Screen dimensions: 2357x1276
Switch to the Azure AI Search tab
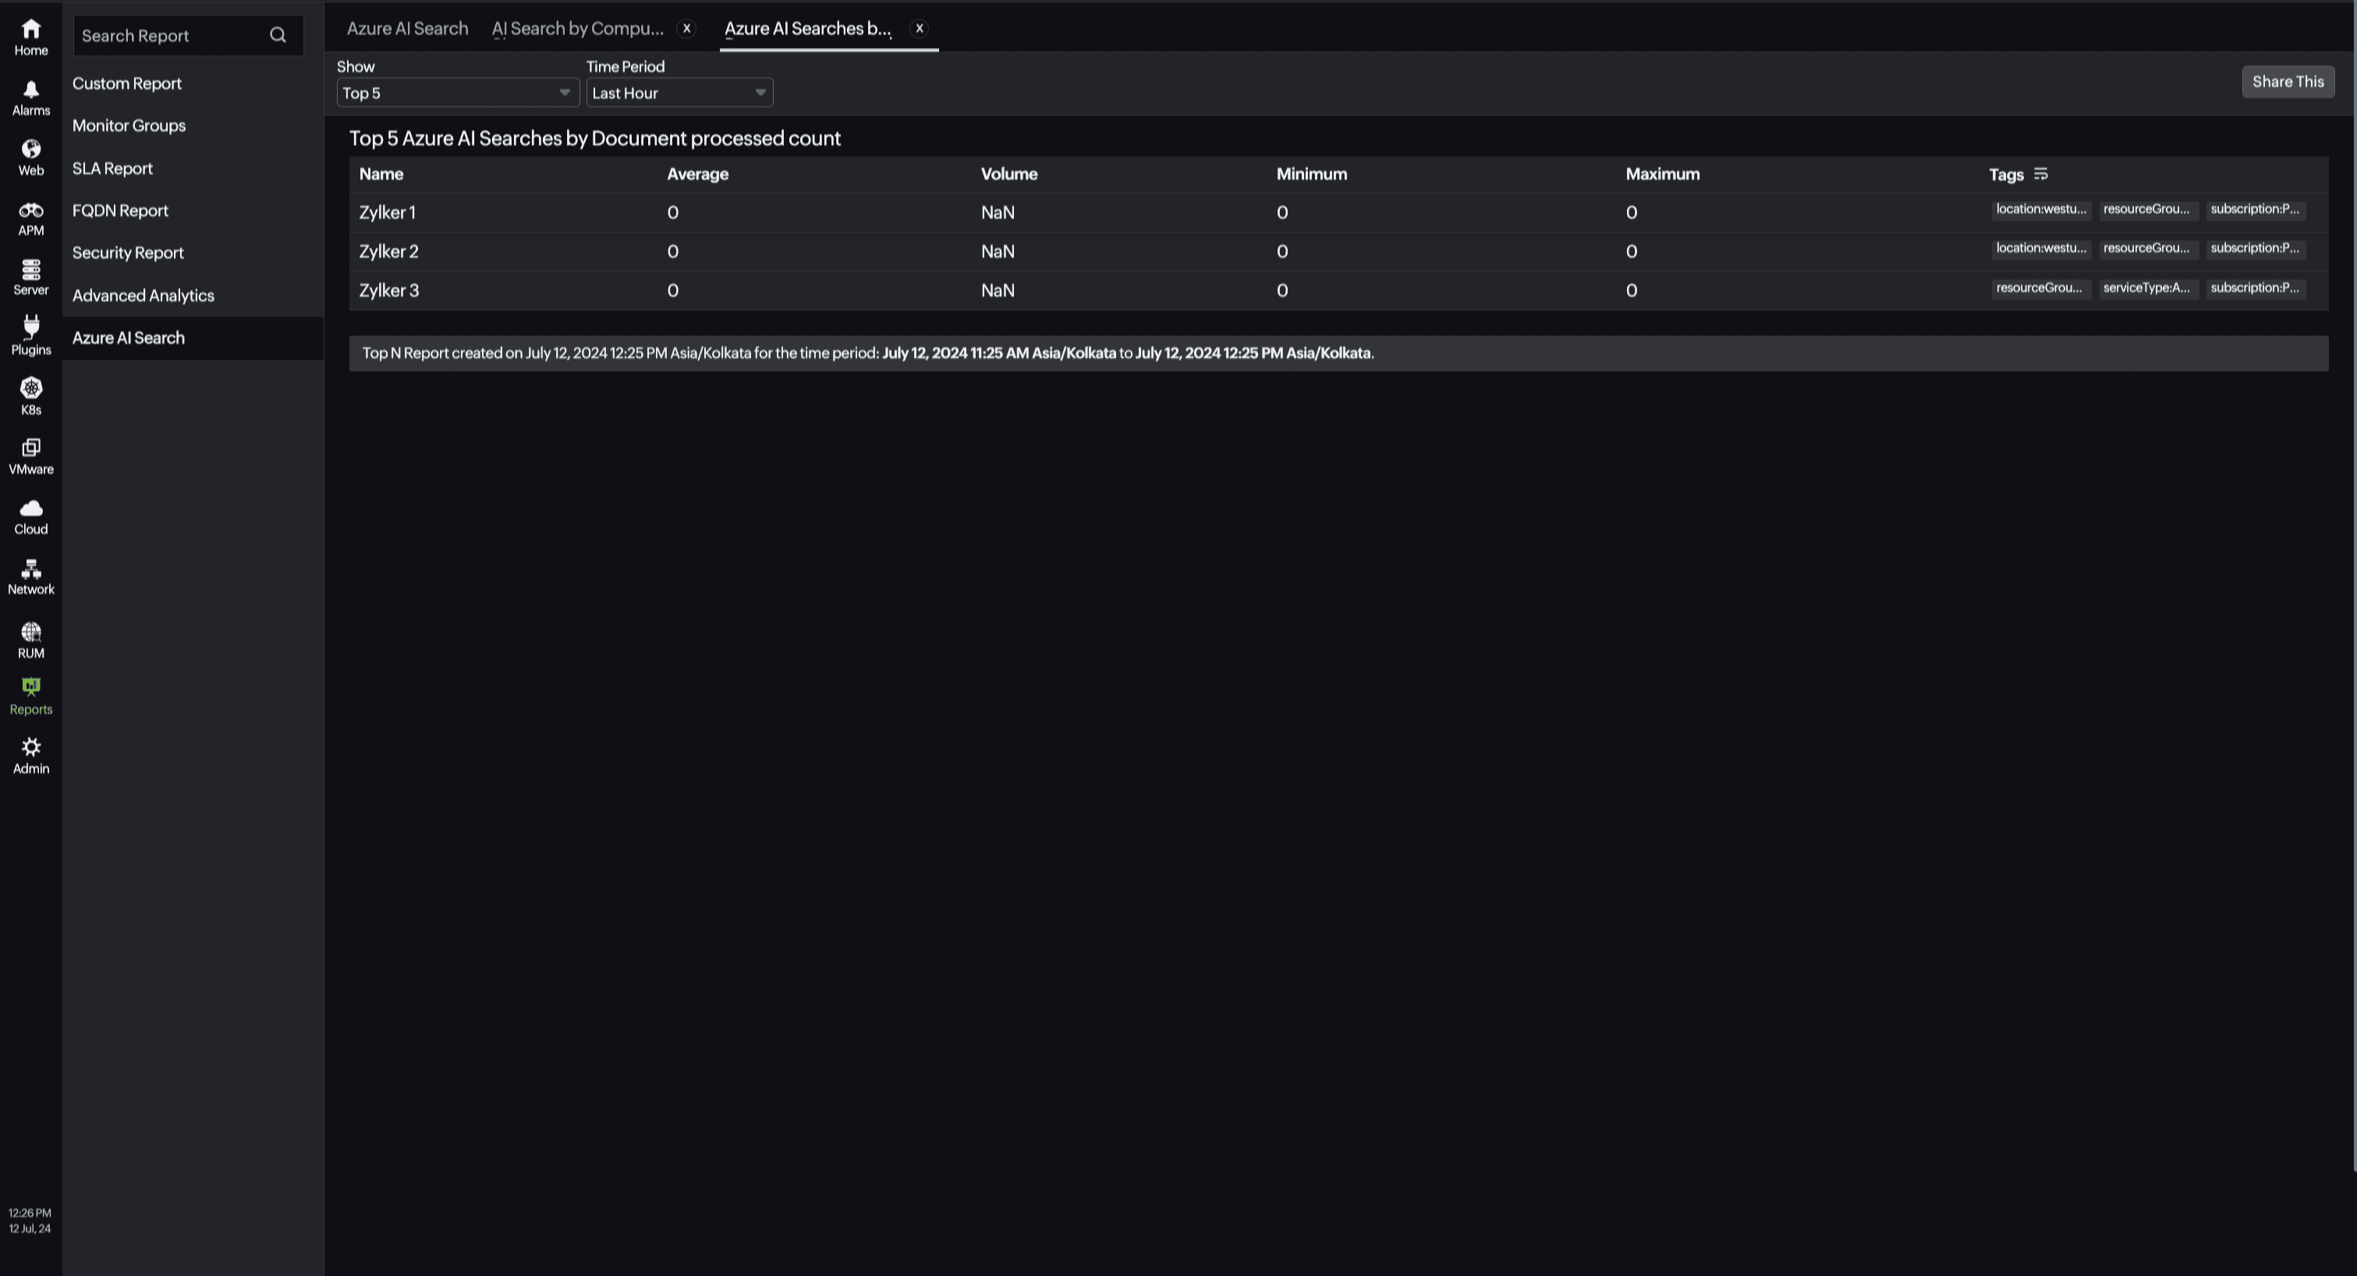[406, 27]
